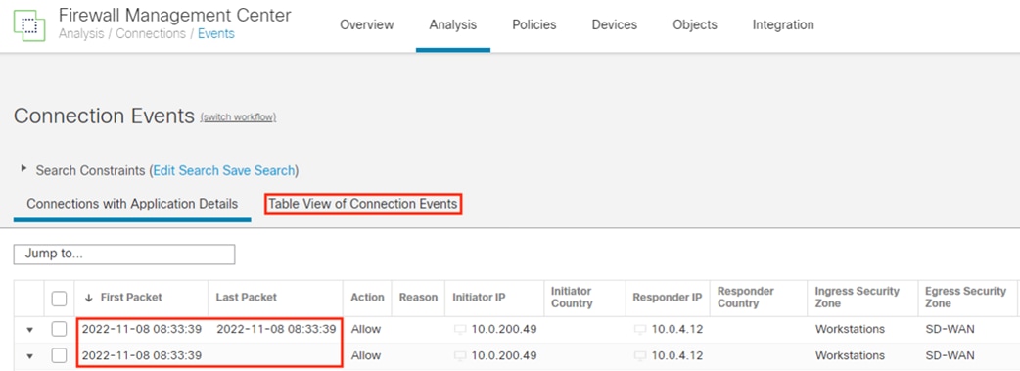Viewport: 1020px width, 371px height.
Task: Sort by Egress Security Zone column header
Action: click(x=965, y=297)
